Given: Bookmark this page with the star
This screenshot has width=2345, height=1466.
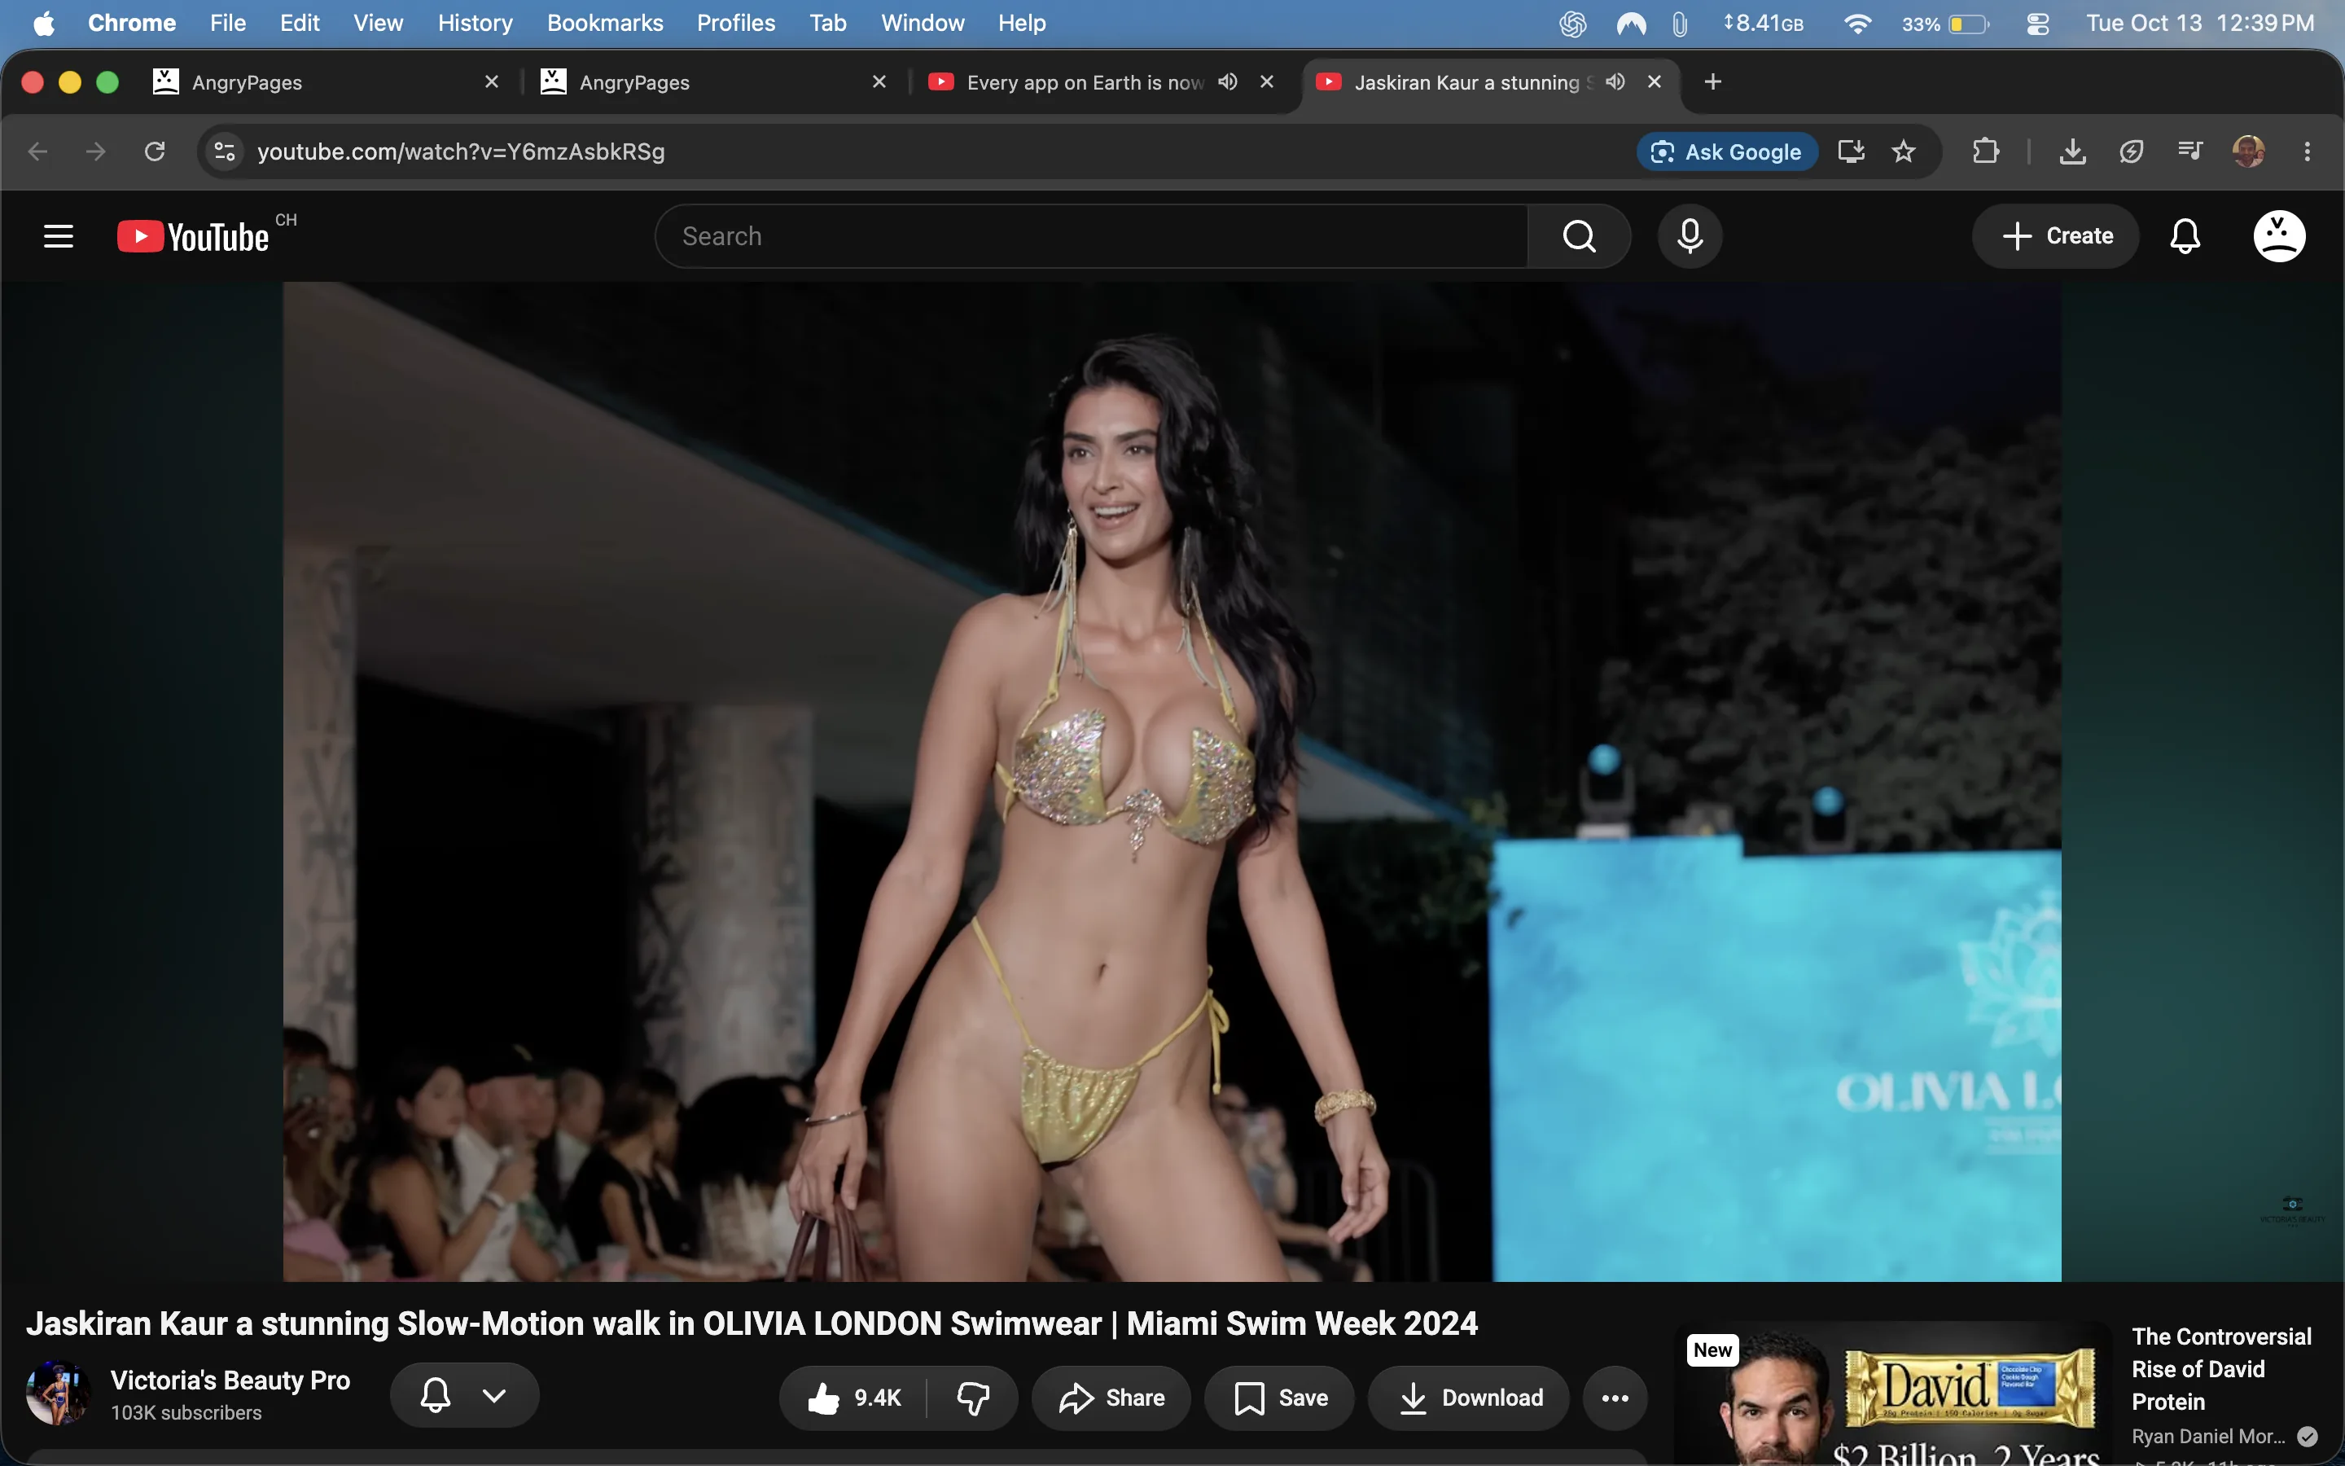Looking at the screenshot, I should click(1903, 151).
